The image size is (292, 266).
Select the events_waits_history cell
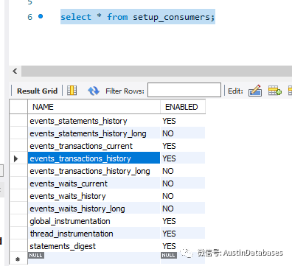(x=94, y=196)
